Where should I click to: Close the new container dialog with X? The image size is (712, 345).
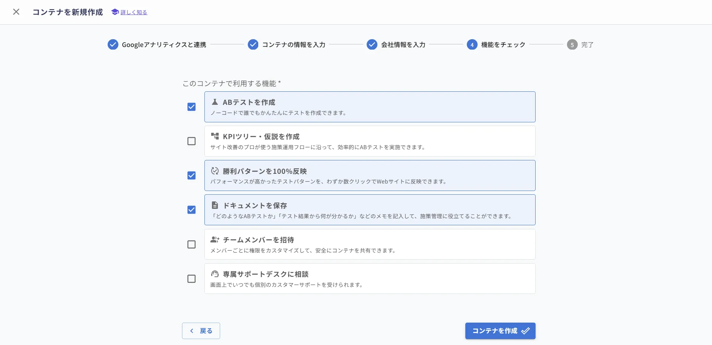pyautogui.click(x=16, y=12)
